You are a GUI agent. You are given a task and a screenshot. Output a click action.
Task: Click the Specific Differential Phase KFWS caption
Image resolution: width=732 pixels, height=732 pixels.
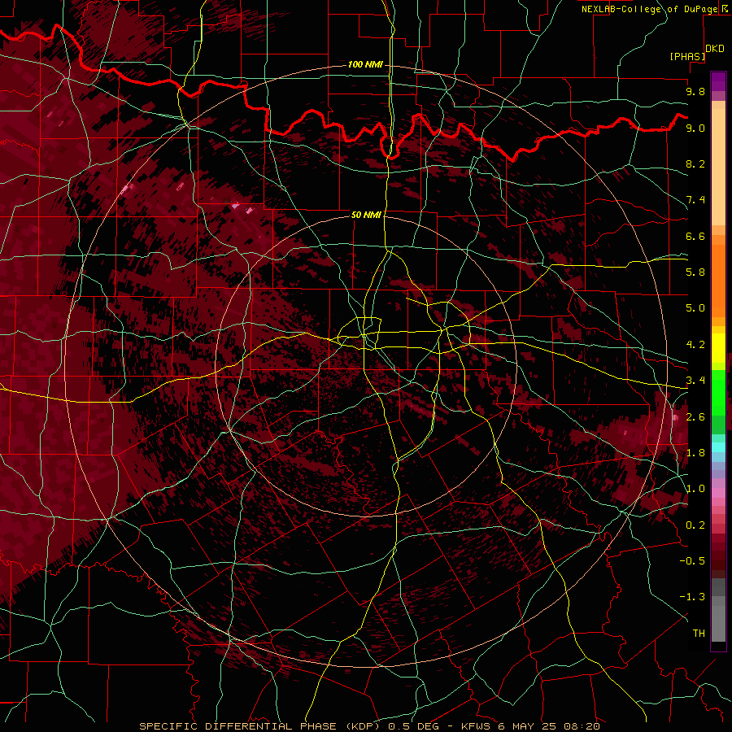click(x=370, y=726)
